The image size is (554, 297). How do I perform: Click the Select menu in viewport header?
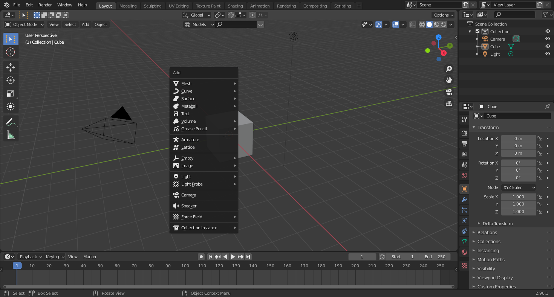(70, 24)
